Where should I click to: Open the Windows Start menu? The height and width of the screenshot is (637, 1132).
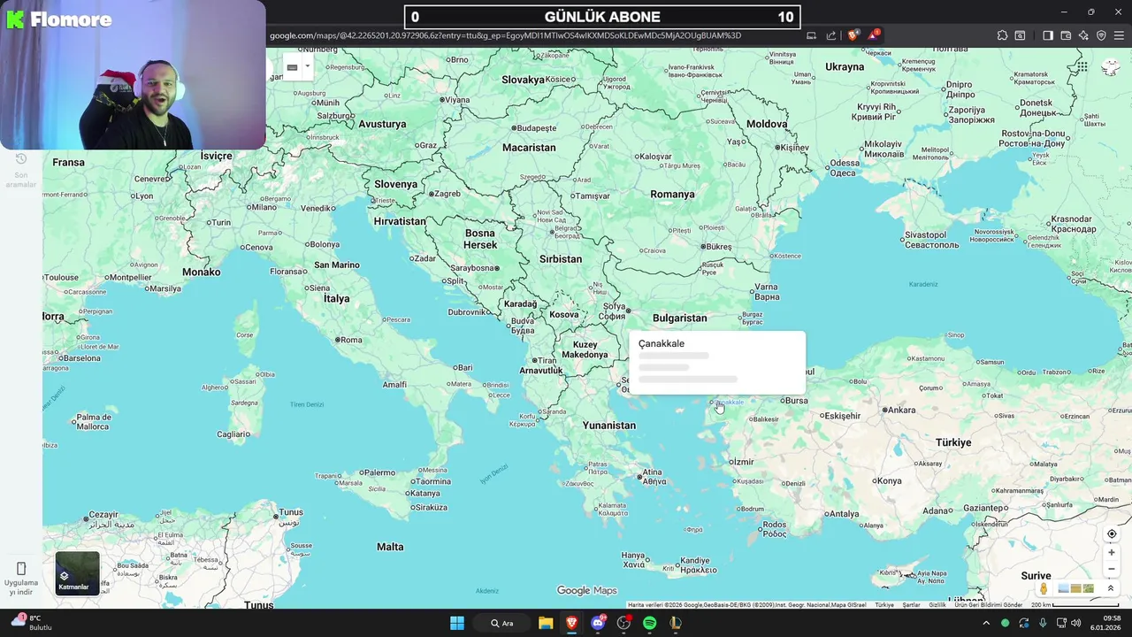(457, 623)
